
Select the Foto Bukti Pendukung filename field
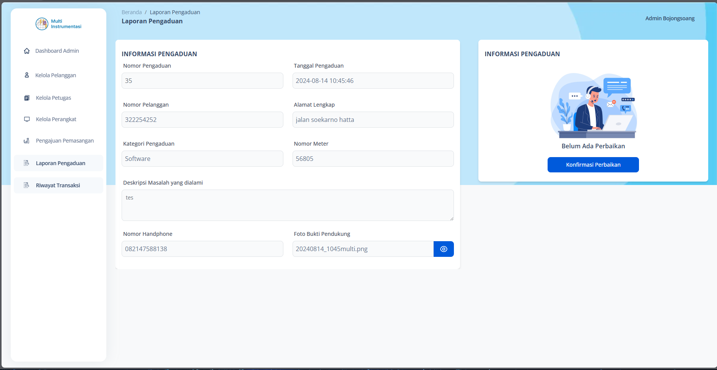coord(363,249)
